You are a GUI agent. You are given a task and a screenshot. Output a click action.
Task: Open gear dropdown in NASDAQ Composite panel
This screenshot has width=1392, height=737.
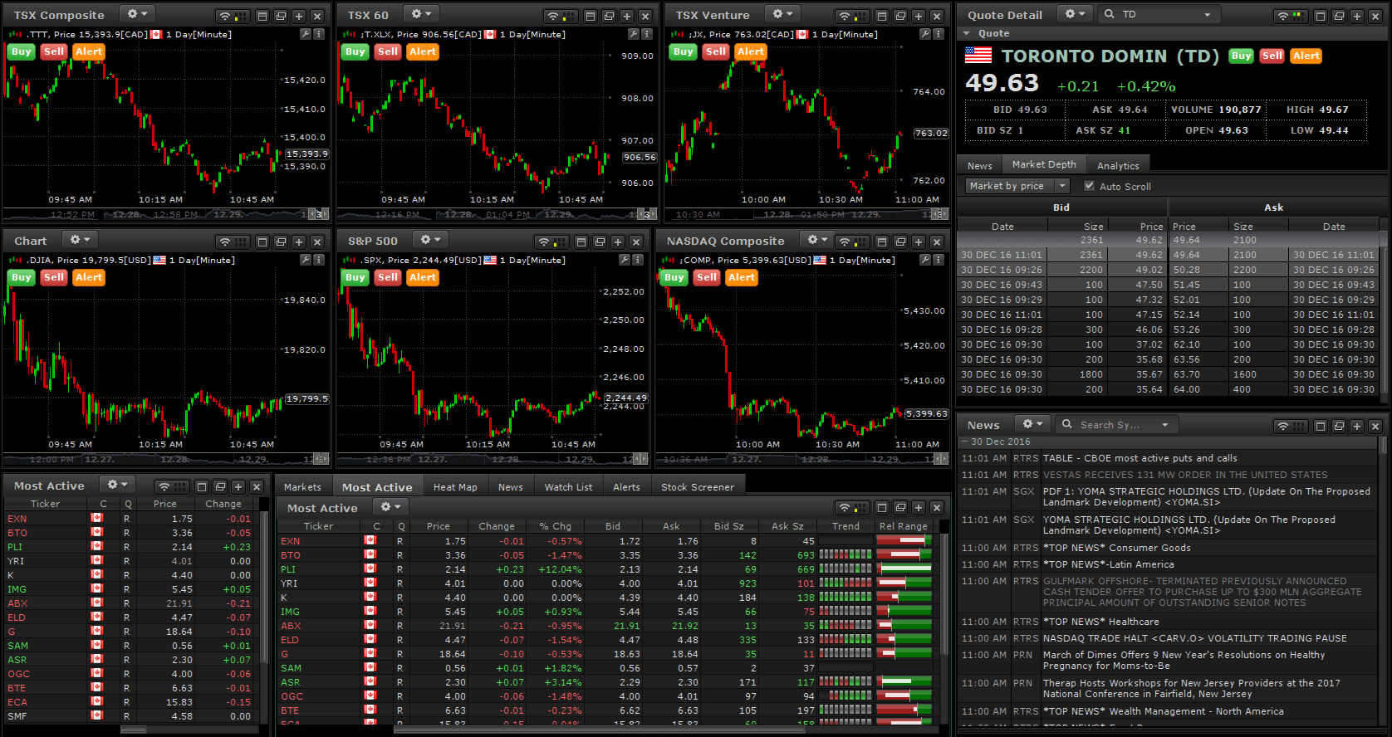point(816,240)
